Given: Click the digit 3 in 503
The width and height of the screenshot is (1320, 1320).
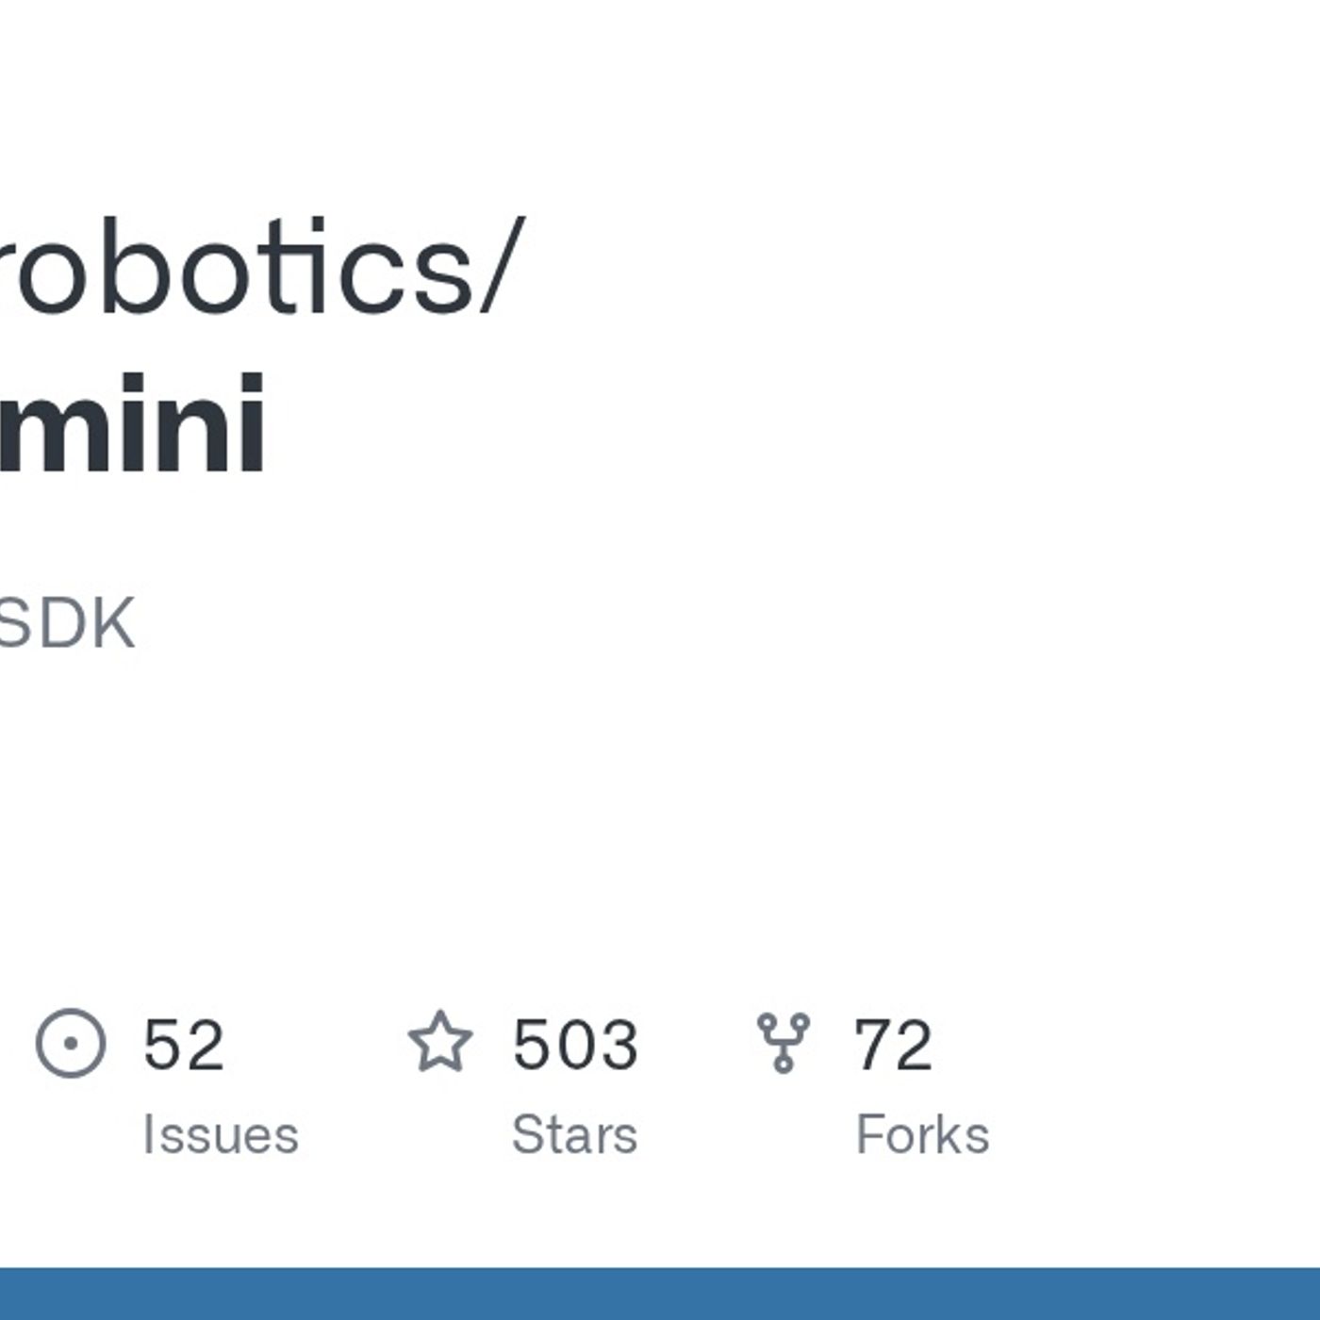Looking at the screenshot, I should [x=619, y=1045].
